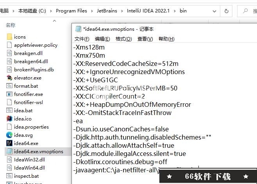Click the idea64.exe IntelliJ launcher icon

coord(9,143)
